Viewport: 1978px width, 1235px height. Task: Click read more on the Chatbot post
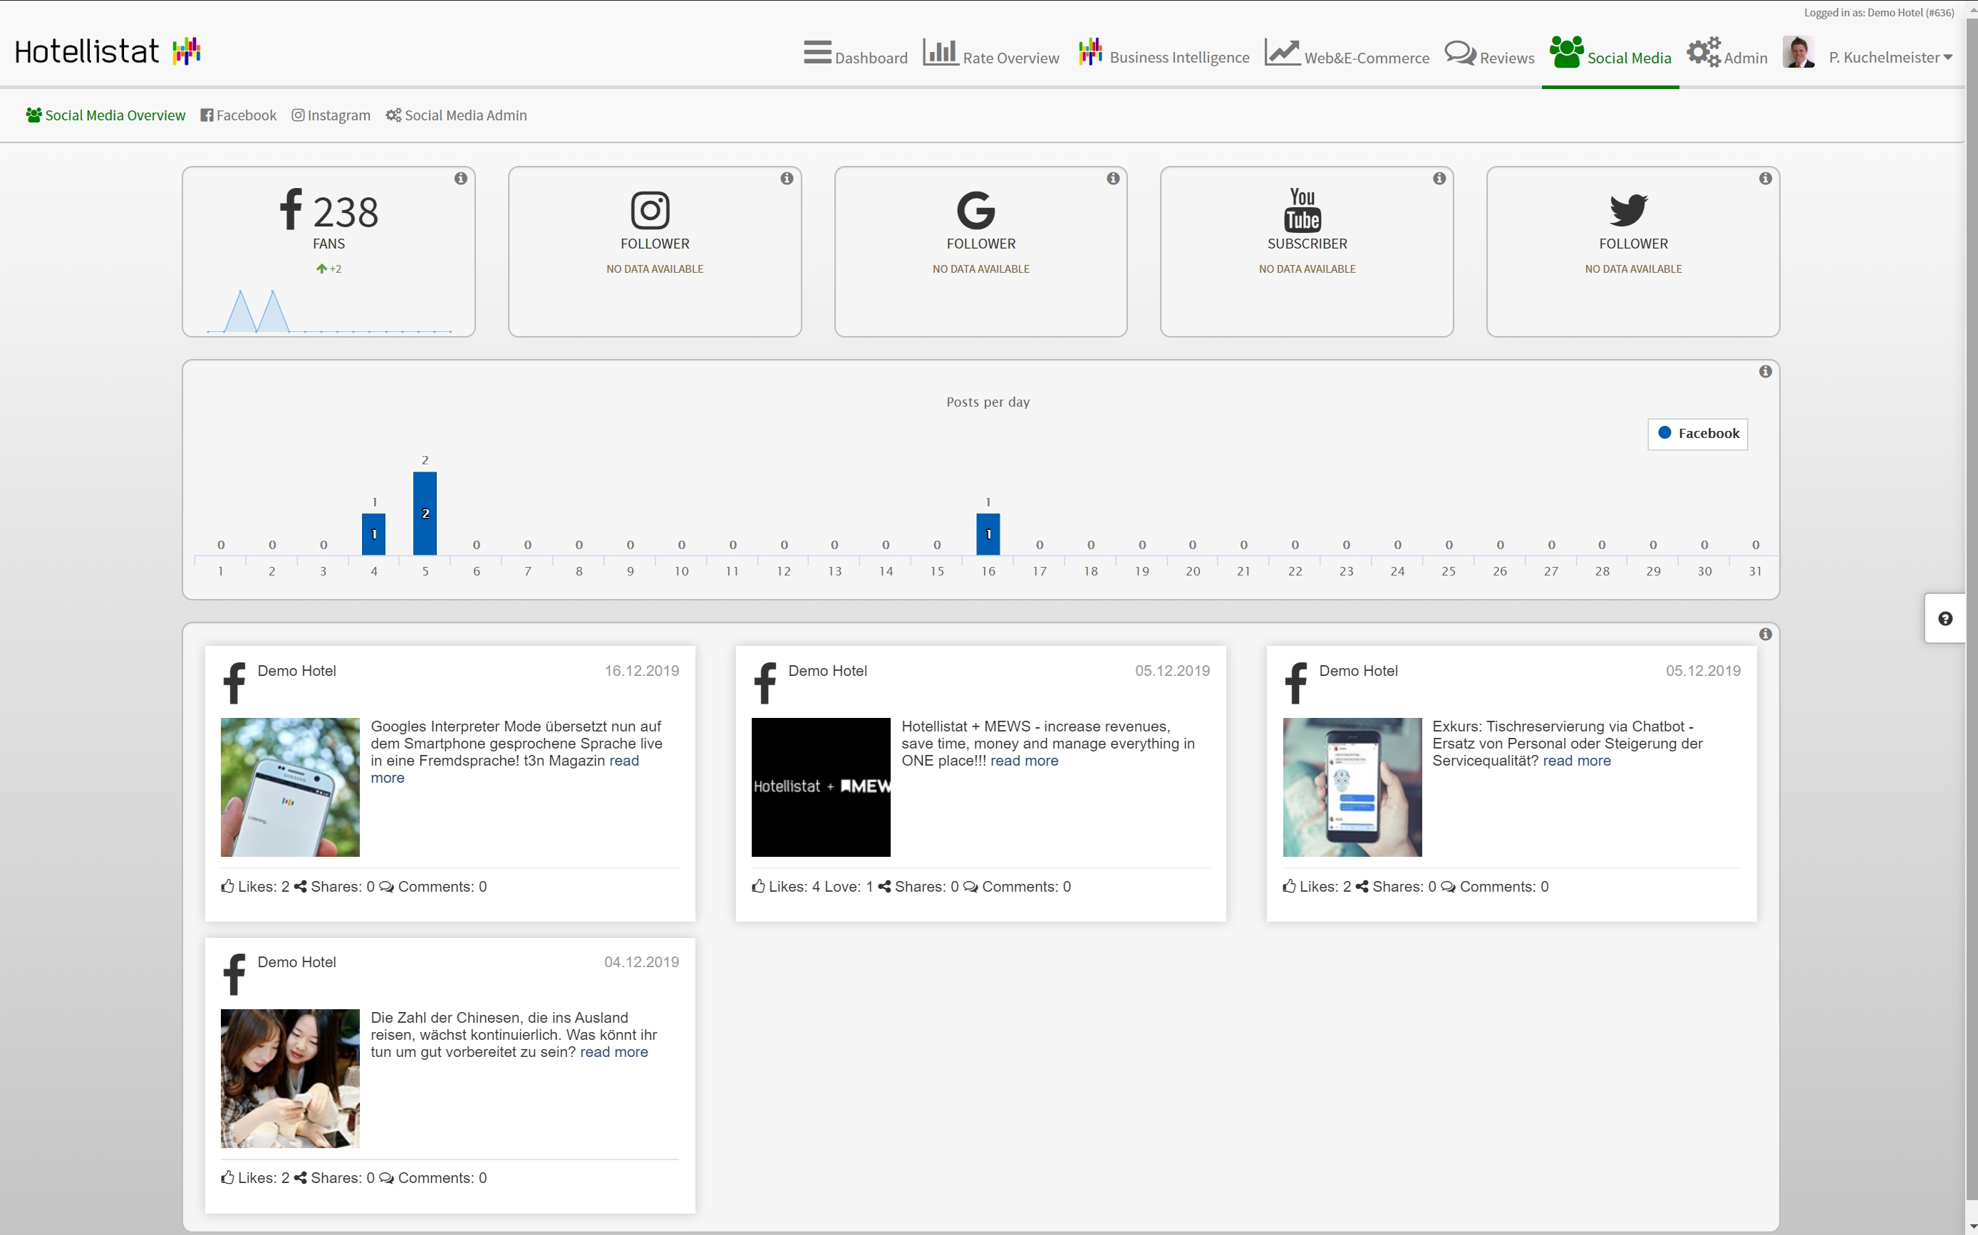[x=1576, y=761]
